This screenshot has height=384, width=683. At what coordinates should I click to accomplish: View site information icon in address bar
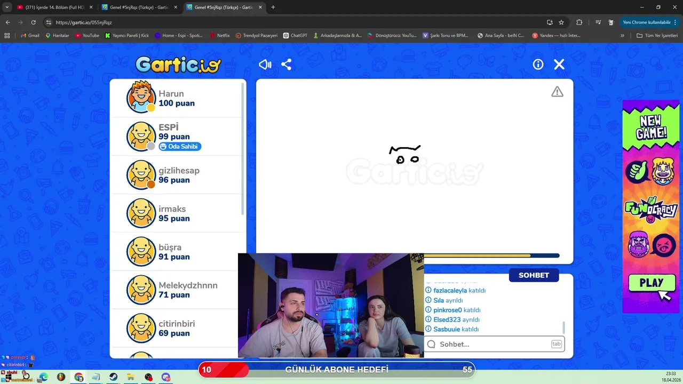tap(49, 22)
